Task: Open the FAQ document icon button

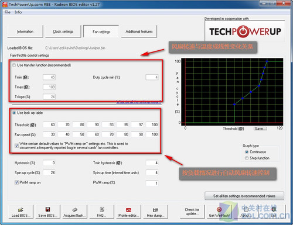Action: click(x=101, y=212)
